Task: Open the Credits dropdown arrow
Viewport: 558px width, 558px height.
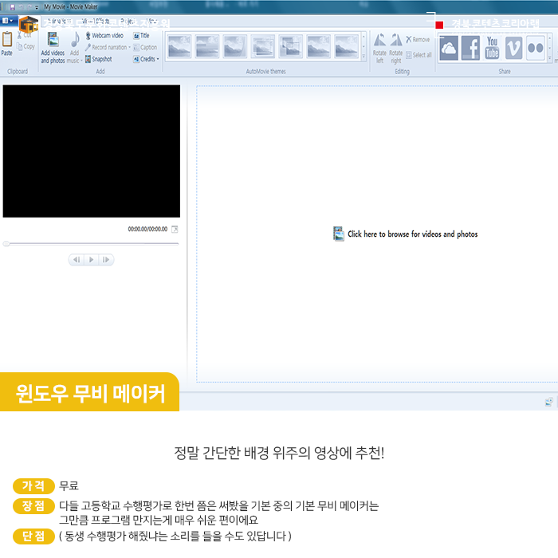Action: (x=158, y=59)
